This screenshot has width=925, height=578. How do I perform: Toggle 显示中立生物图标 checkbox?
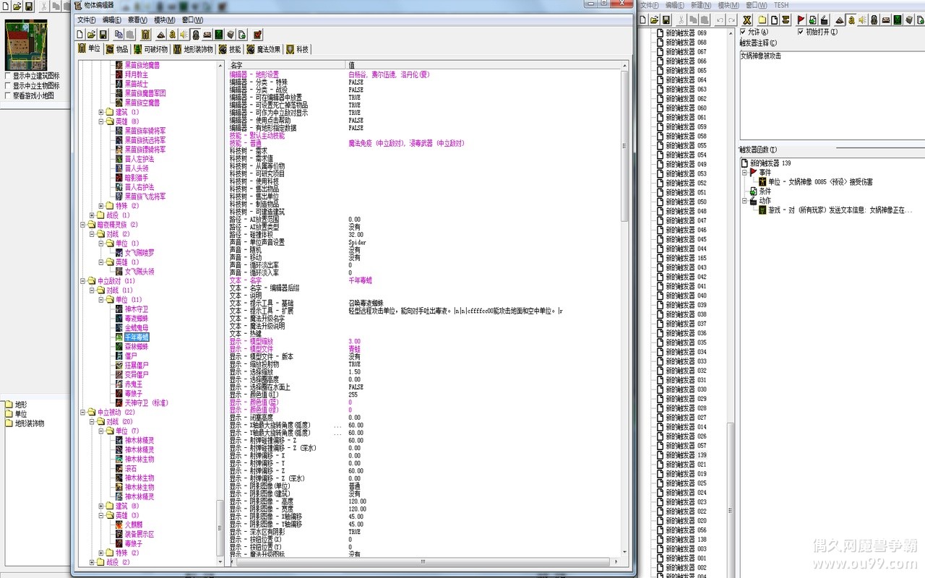point(8,85)
